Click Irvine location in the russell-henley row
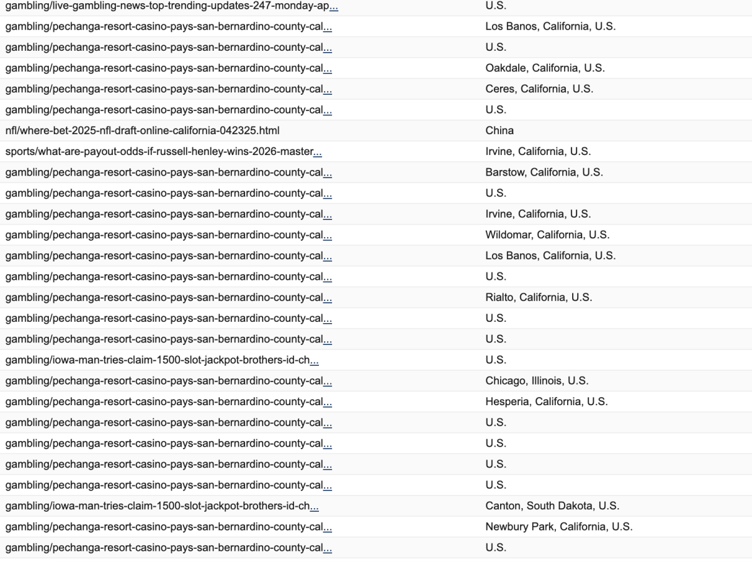Image resolution: width=752 pixels, height=562 pixels. [x=538, y=152]
